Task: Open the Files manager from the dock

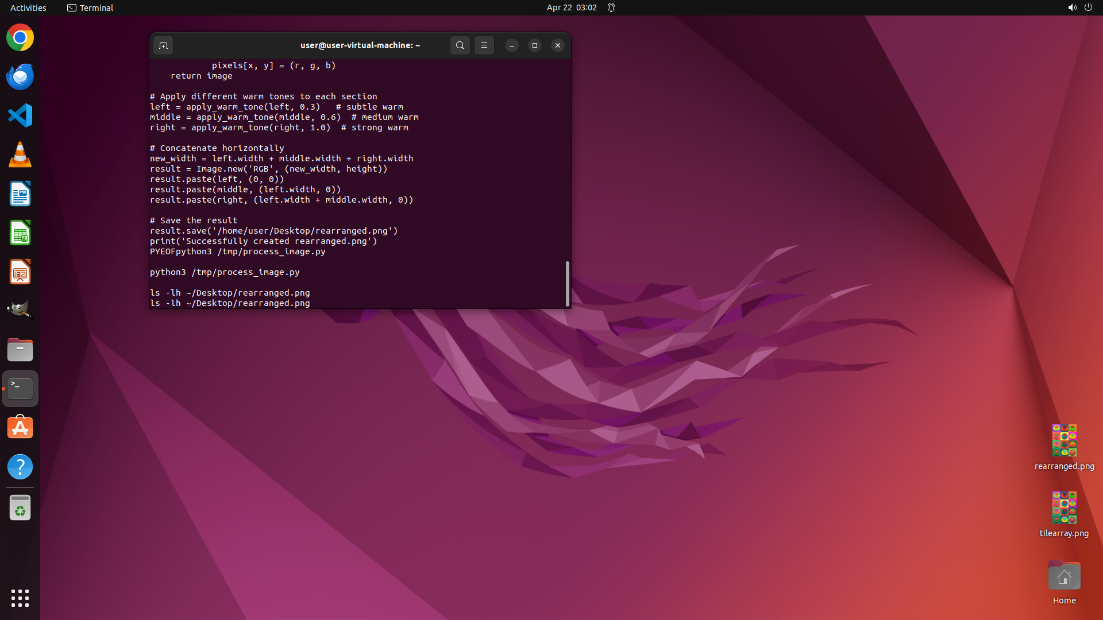Action: [20, 350]
